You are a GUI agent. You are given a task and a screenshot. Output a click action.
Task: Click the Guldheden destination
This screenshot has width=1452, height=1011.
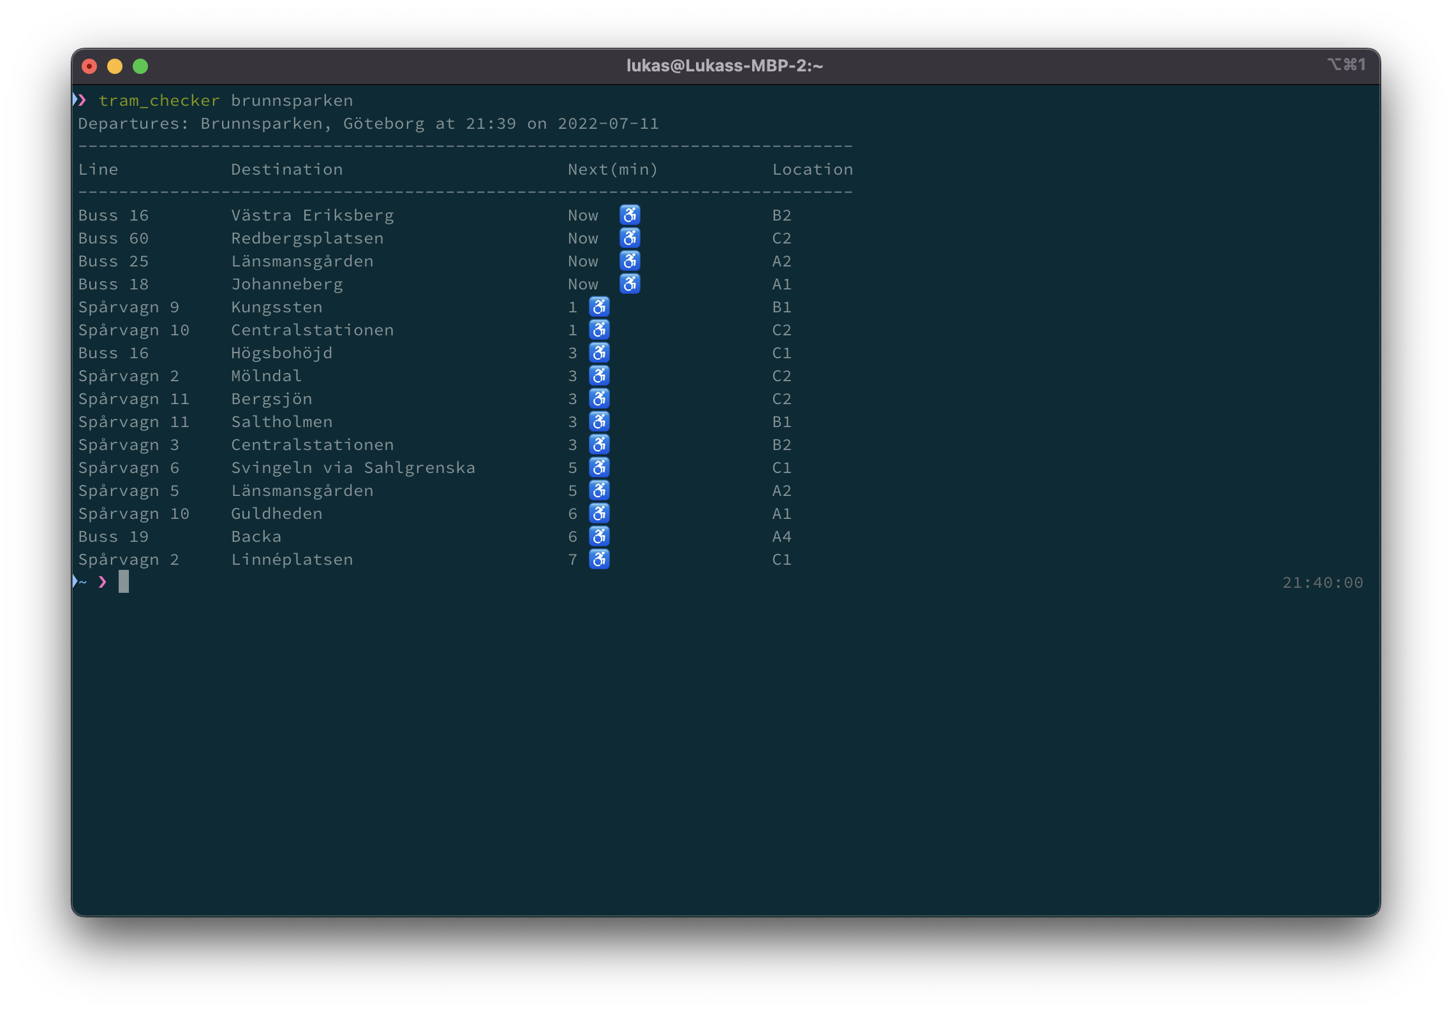click(x=277, y=514)
